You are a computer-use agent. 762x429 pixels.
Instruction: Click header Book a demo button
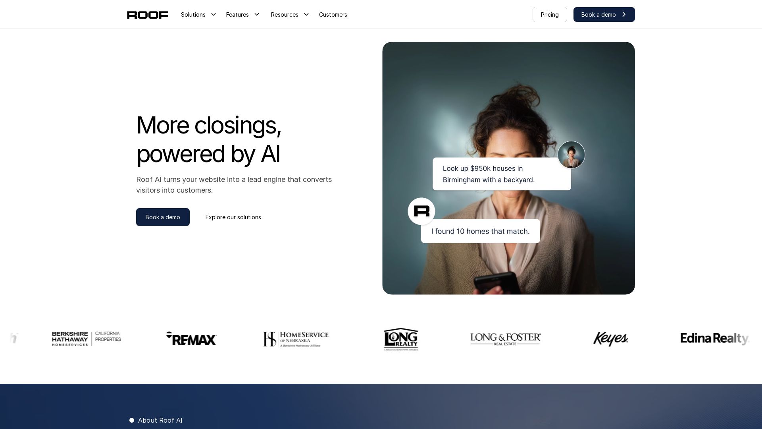604,15
